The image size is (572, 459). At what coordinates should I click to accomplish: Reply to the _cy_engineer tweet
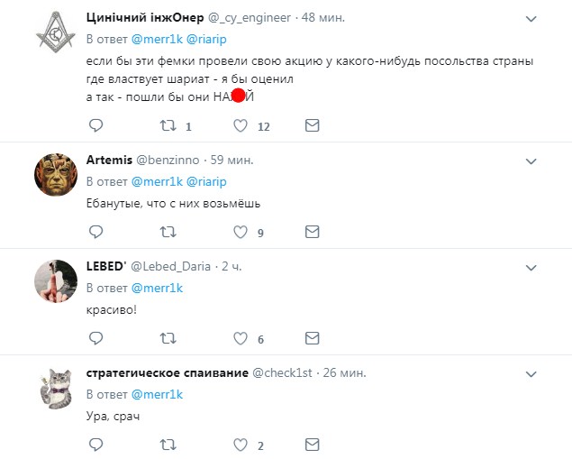coord(96,126)
